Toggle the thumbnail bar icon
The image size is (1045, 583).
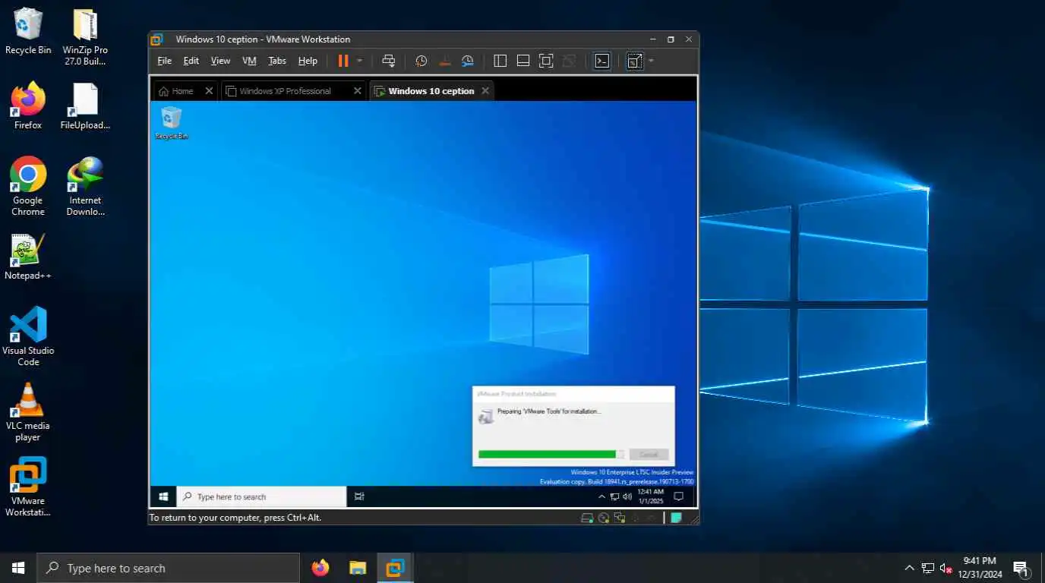[x=523, y=61]
